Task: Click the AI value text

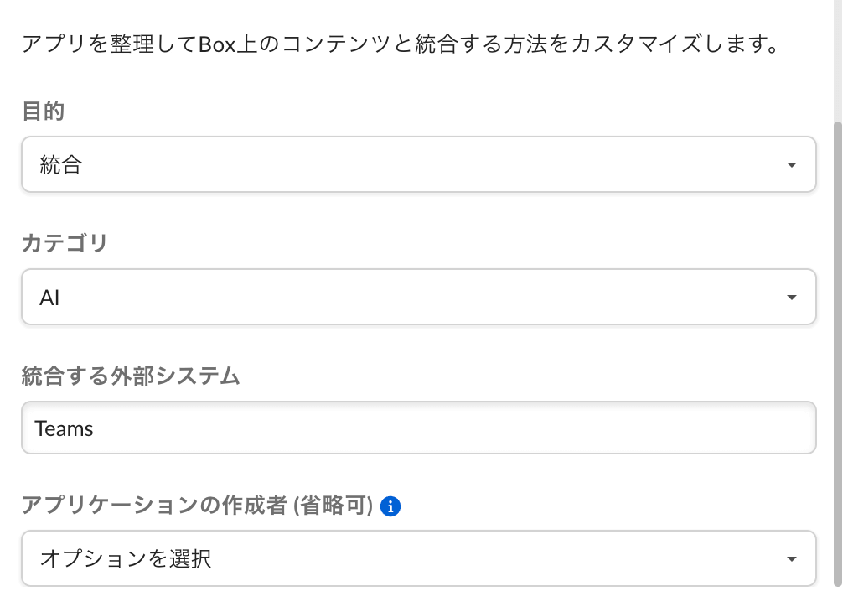Action: [x=49, y=298]
